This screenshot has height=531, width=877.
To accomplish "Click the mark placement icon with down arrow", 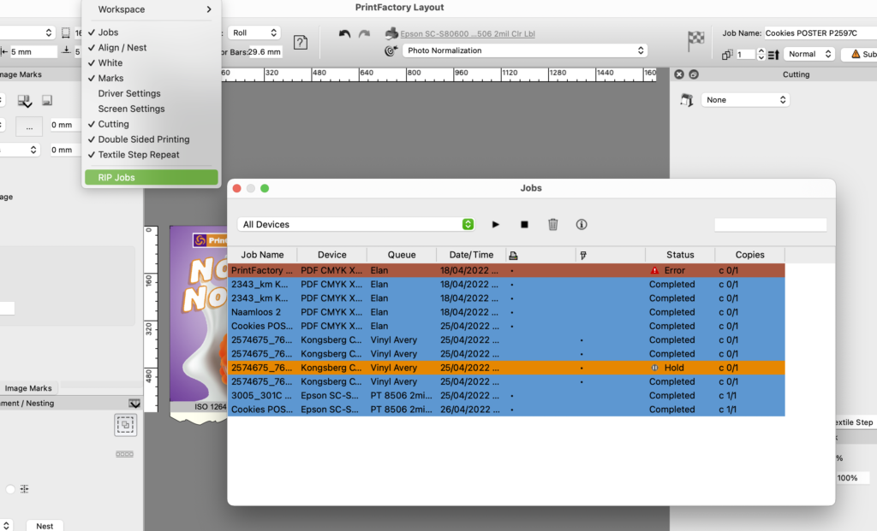I will (x=25, y=101).
